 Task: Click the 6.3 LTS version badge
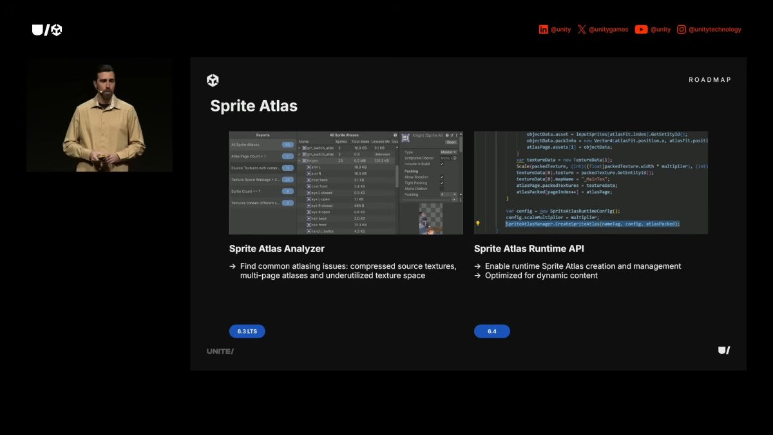click(x=247, y=331)
